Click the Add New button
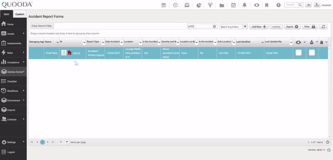 tap(259, 27)
